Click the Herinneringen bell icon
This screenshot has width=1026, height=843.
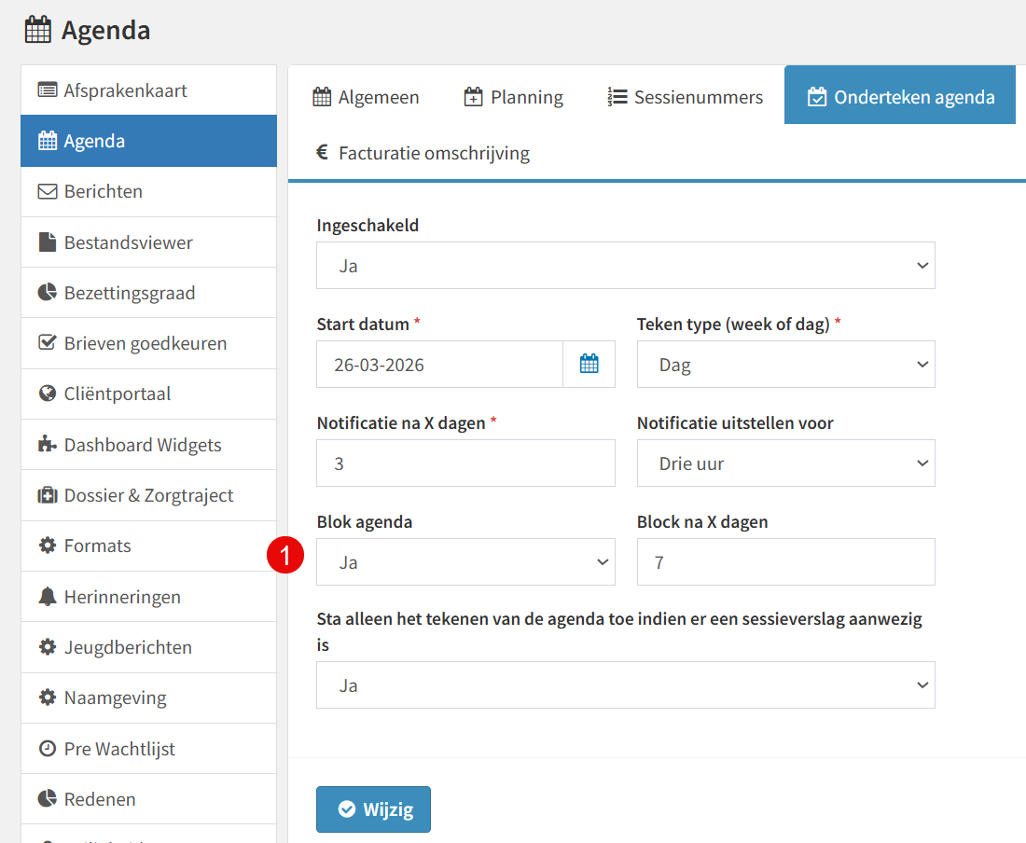[x=48, y=597]
